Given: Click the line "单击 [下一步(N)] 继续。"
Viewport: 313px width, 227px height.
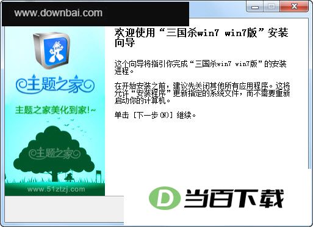Looking at the screenshot, I should tap(155, 116).
